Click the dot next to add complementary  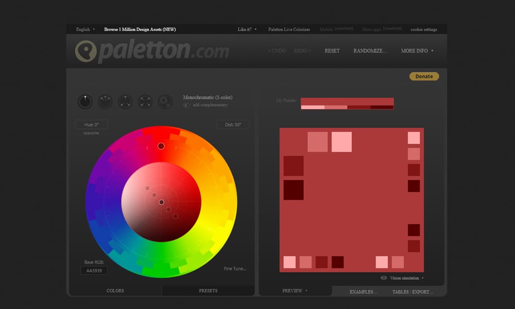(x=185, y=105)
